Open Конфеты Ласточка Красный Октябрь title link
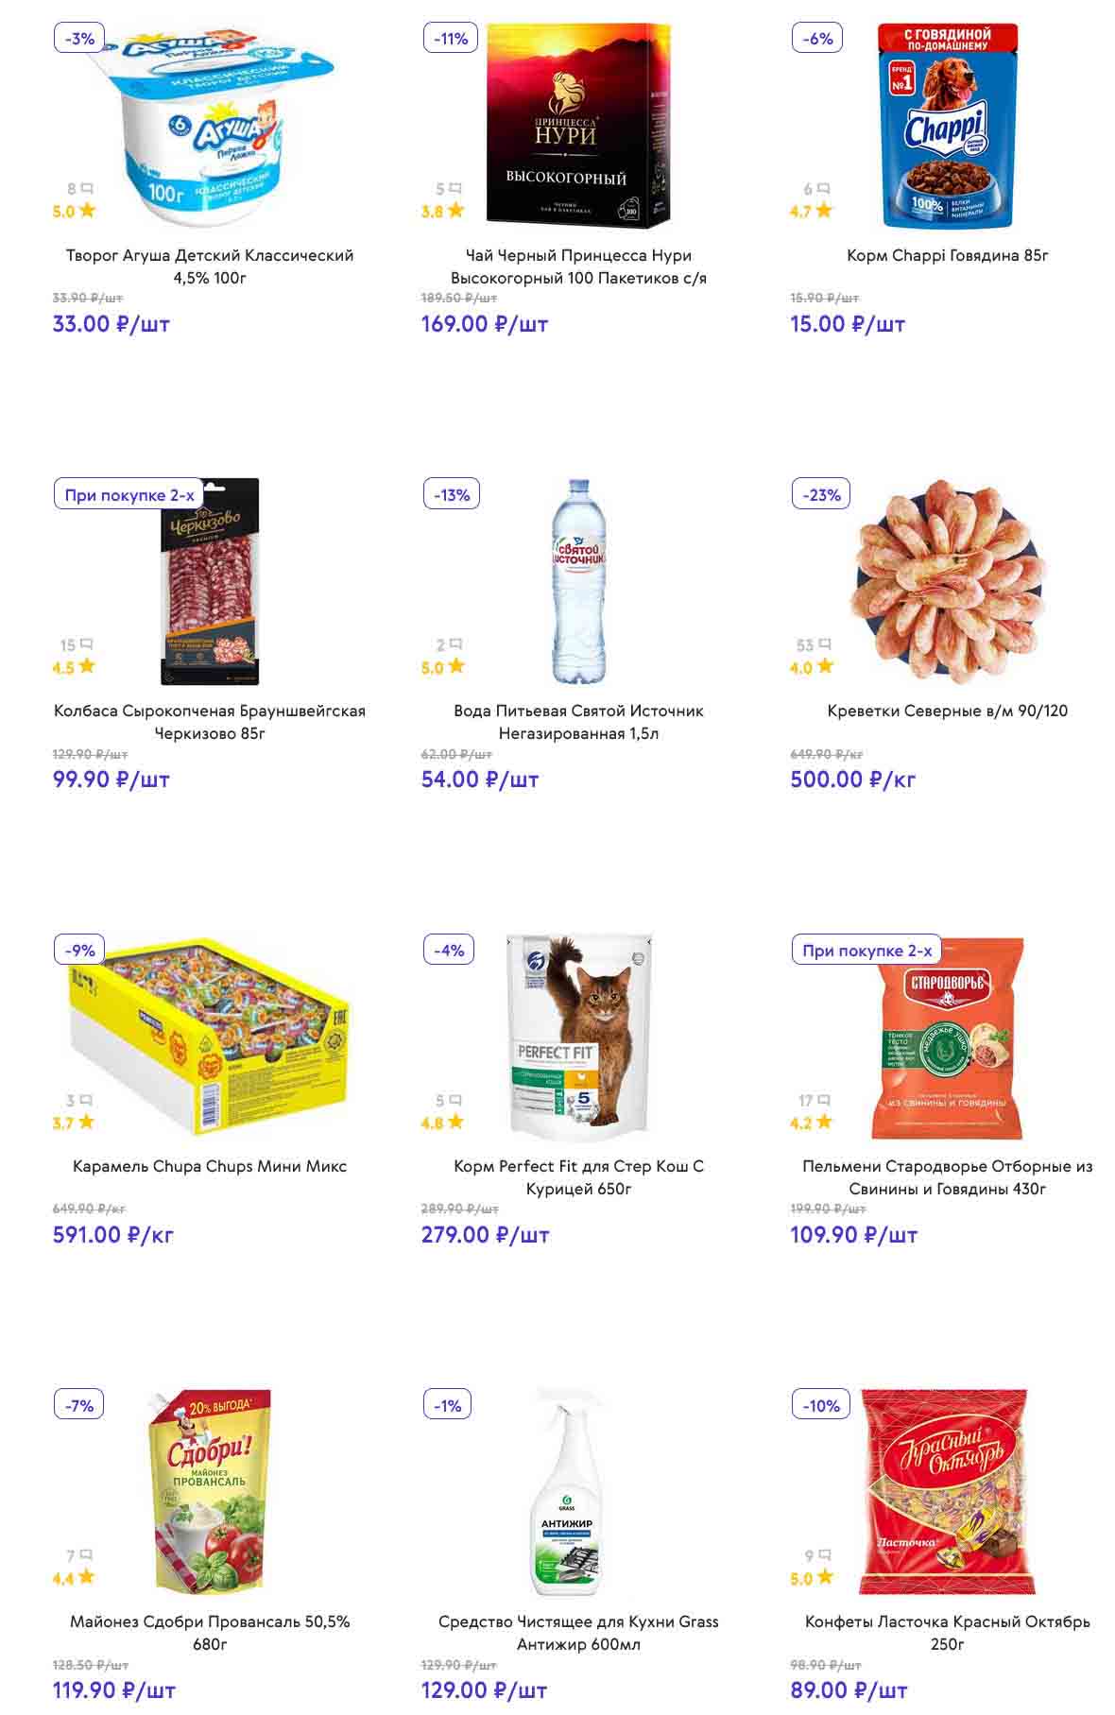Screen dimensions: 1115x1715 (x=947, y=1632)
